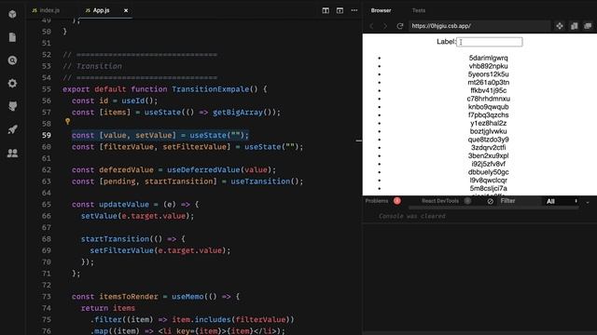This screenshot has height=335, width=597.
Task: Click list item mt261a0p3tn
Action: [x=488, y=83]
